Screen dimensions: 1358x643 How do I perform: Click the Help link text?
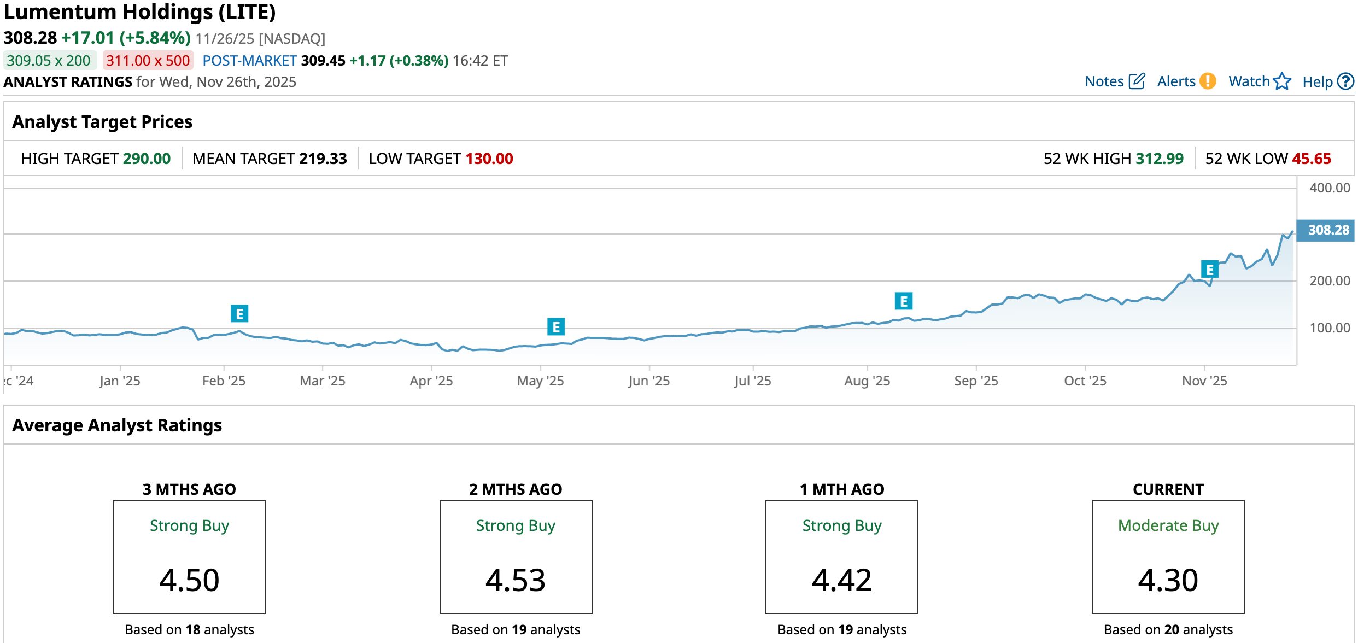coord(1318,82)
